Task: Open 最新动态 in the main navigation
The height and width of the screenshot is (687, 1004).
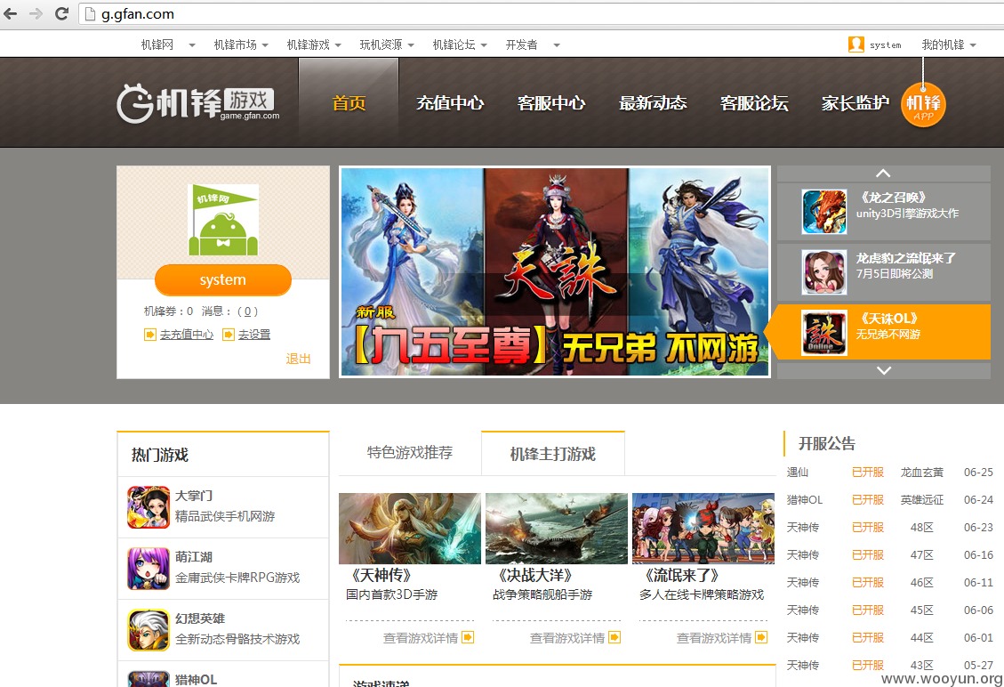Action: pos(653,103)
